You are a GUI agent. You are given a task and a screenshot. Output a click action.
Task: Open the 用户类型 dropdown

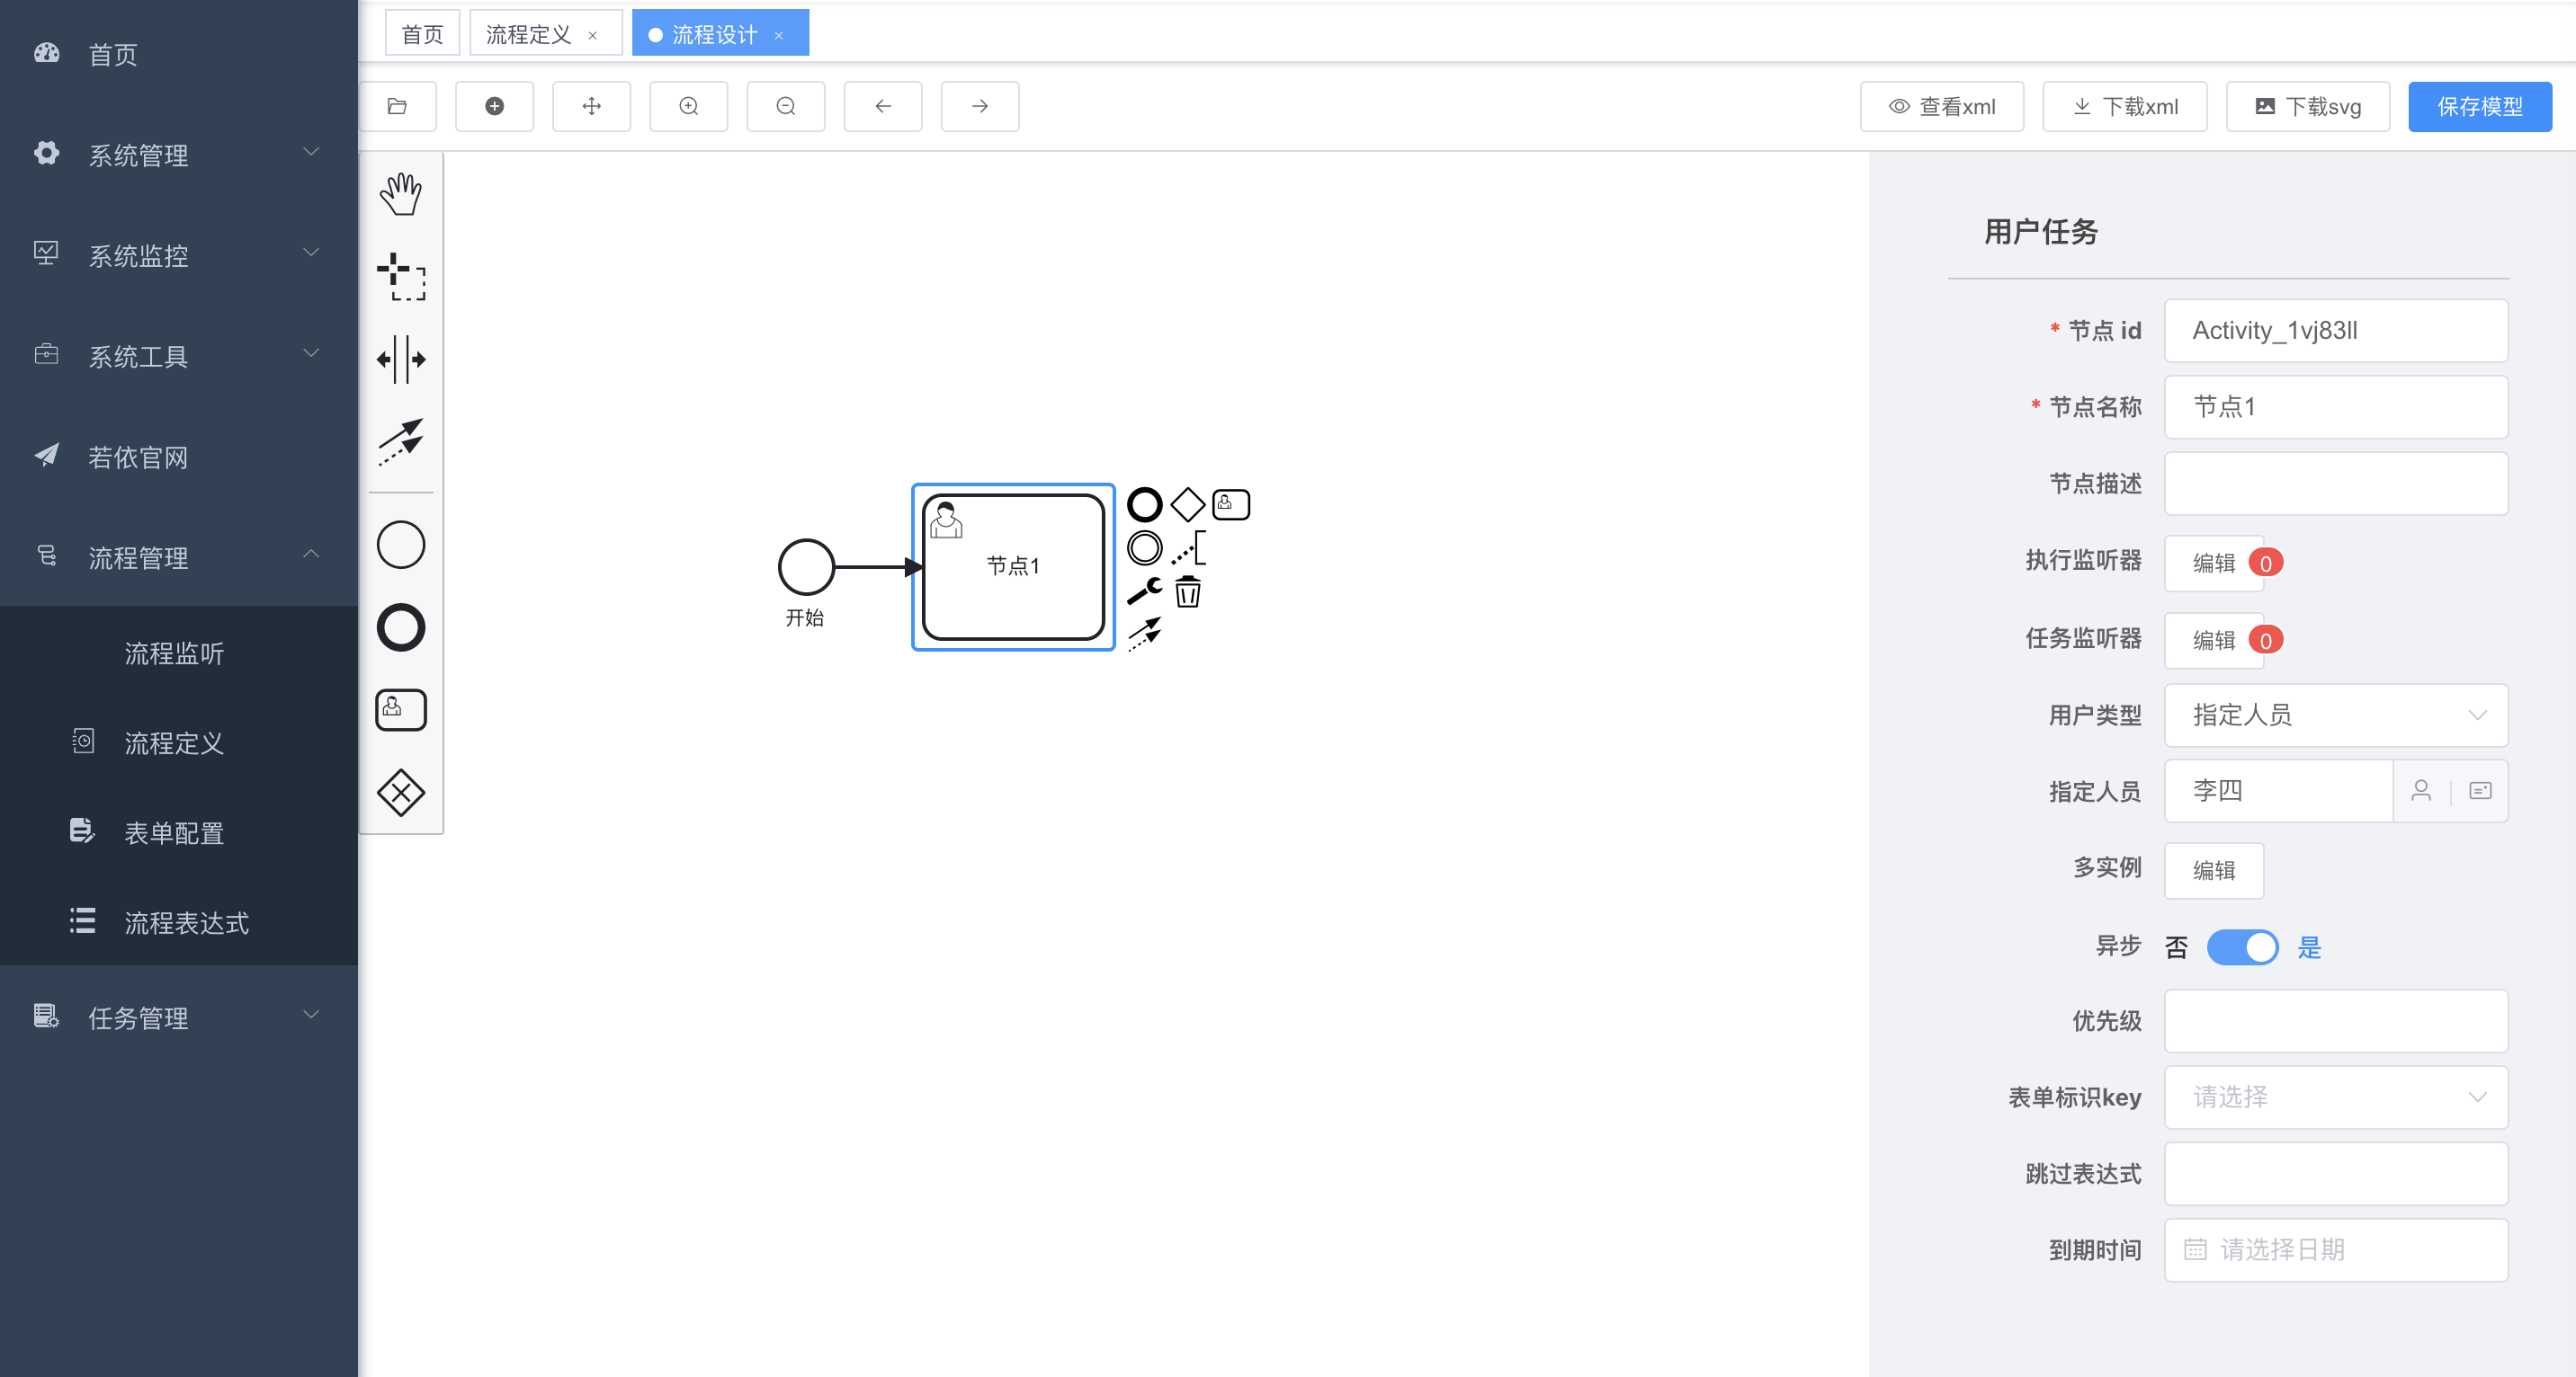2335,715
